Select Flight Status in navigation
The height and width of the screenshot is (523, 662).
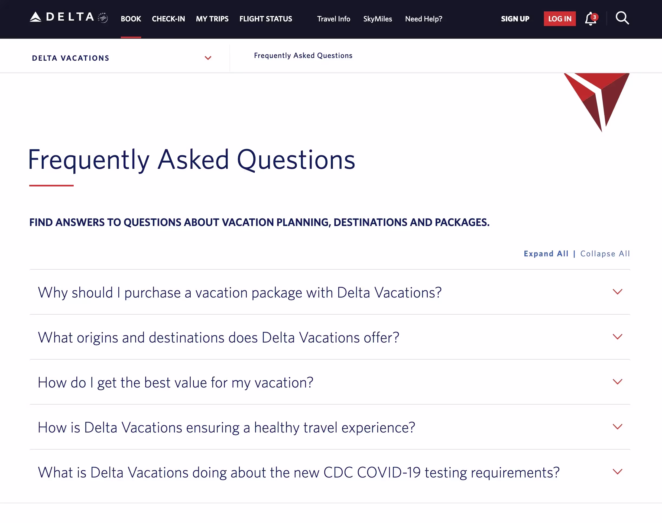click(266, 19)
